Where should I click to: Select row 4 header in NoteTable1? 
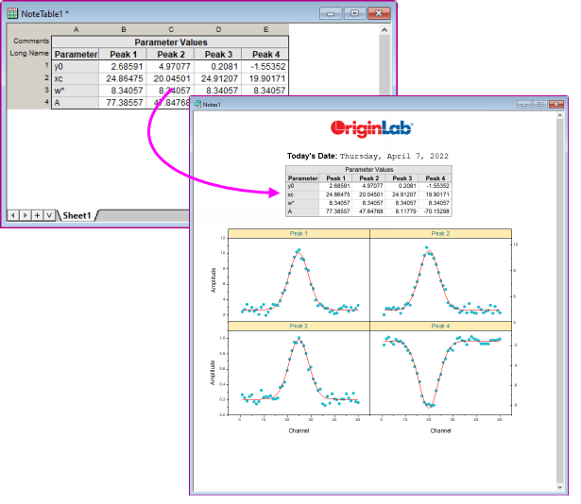[x=29, y=102]
